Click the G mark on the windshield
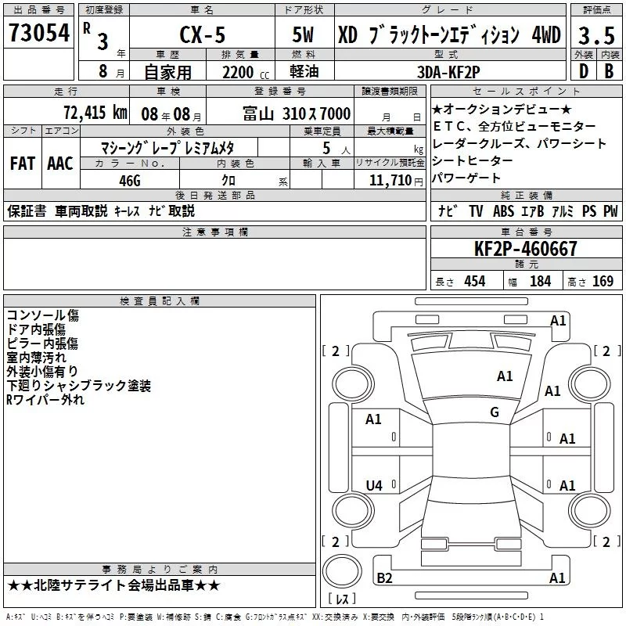The height and width of the screenshot is (626, 626). click(x=495, y=412)
